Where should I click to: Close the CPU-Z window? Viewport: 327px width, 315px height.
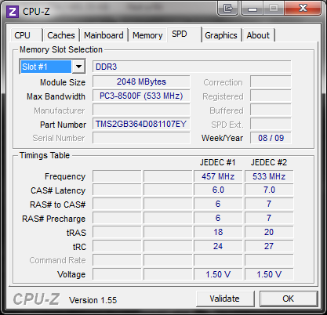tap(303, 8)
